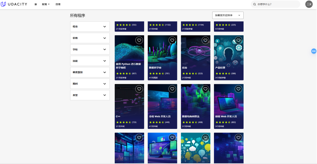Click the (498) review count
317x164 pixels.
tap(200, 122)
